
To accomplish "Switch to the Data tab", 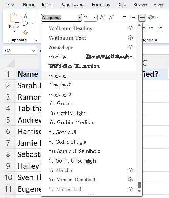I will coord(122,5).
